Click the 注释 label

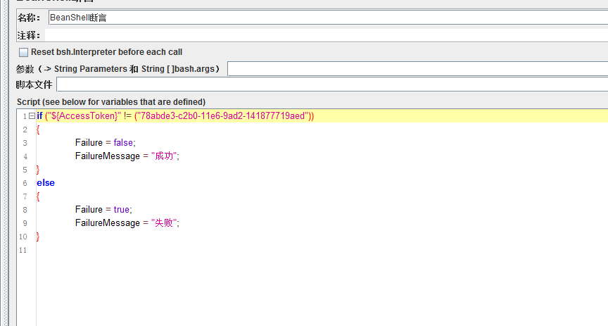point(29,36)
